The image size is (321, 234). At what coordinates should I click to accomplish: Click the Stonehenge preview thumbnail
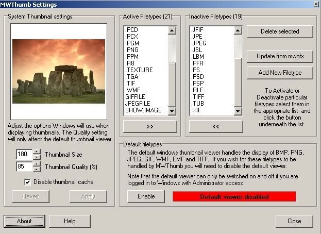click(59, 71)
